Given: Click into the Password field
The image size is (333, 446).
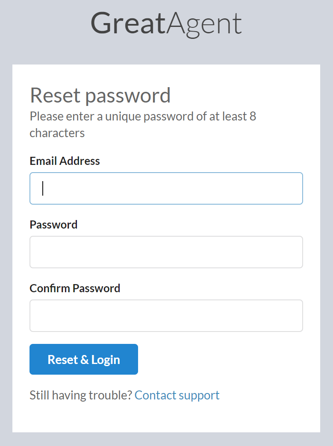Looking at the screenshot, I should pos(166,252).
